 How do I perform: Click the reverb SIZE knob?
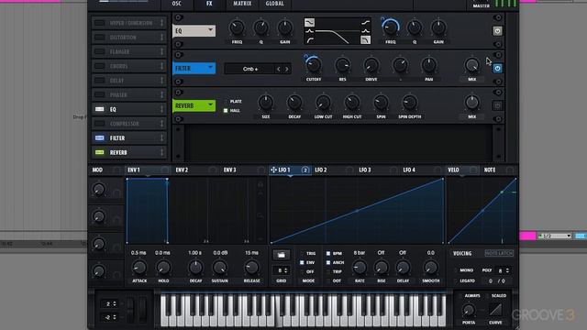(x=266, y=103)
